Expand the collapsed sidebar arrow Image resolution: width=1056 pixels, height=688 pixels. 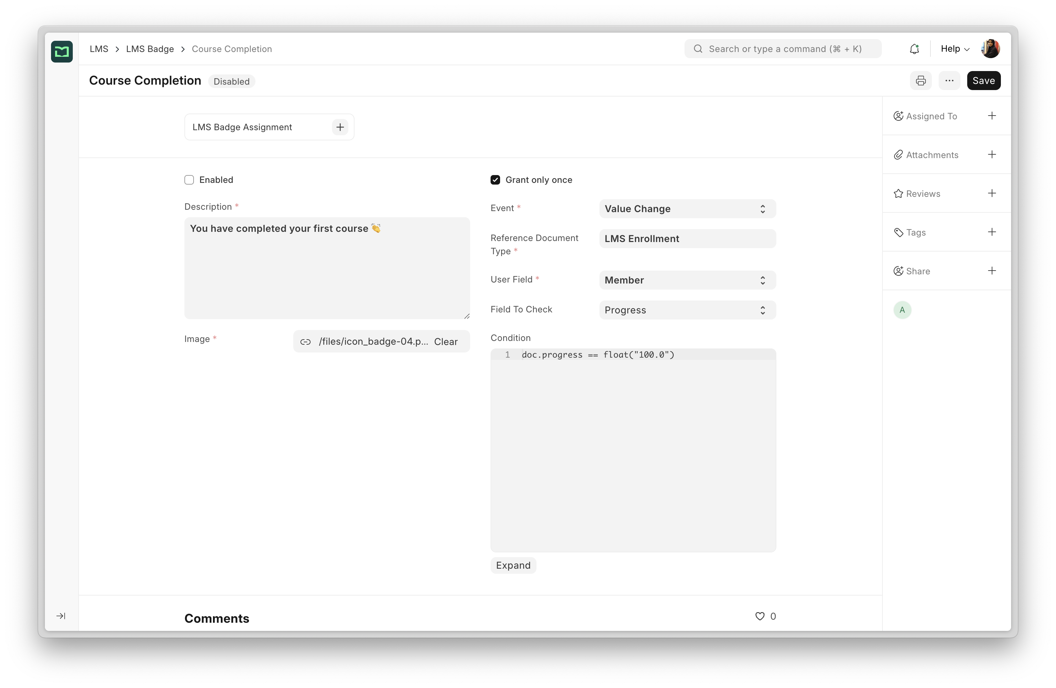(61, 616)
